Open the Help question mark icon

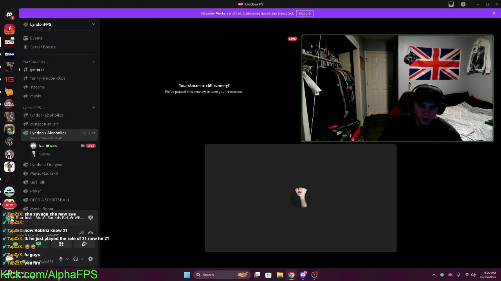[x=463, y=4]
